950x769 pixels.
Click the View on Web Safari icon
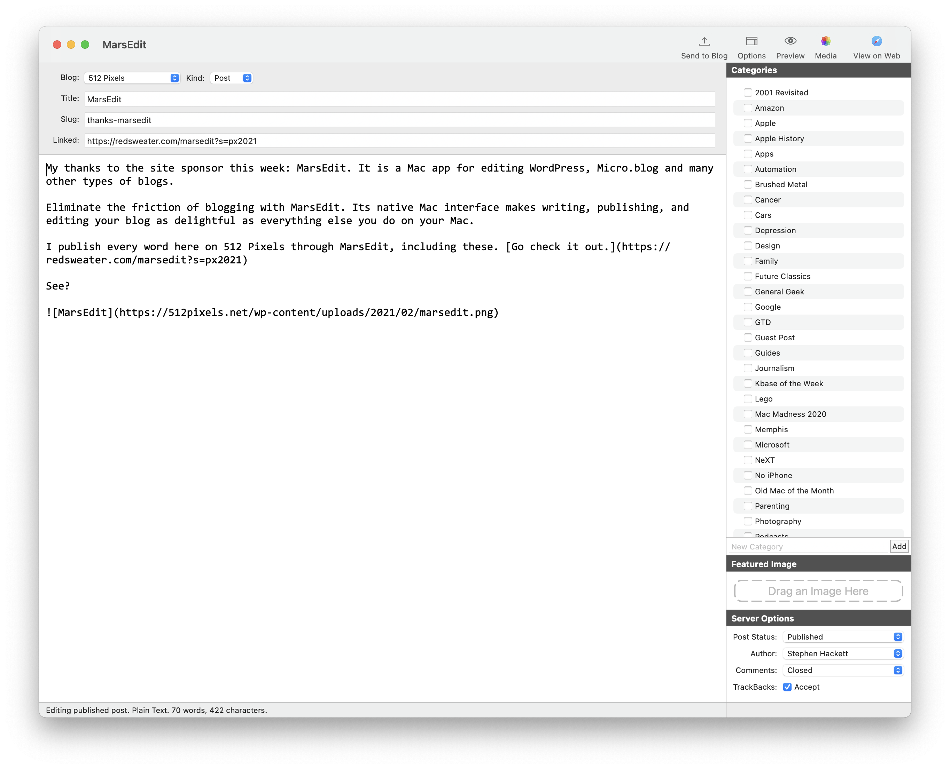(x=877, y=41)
